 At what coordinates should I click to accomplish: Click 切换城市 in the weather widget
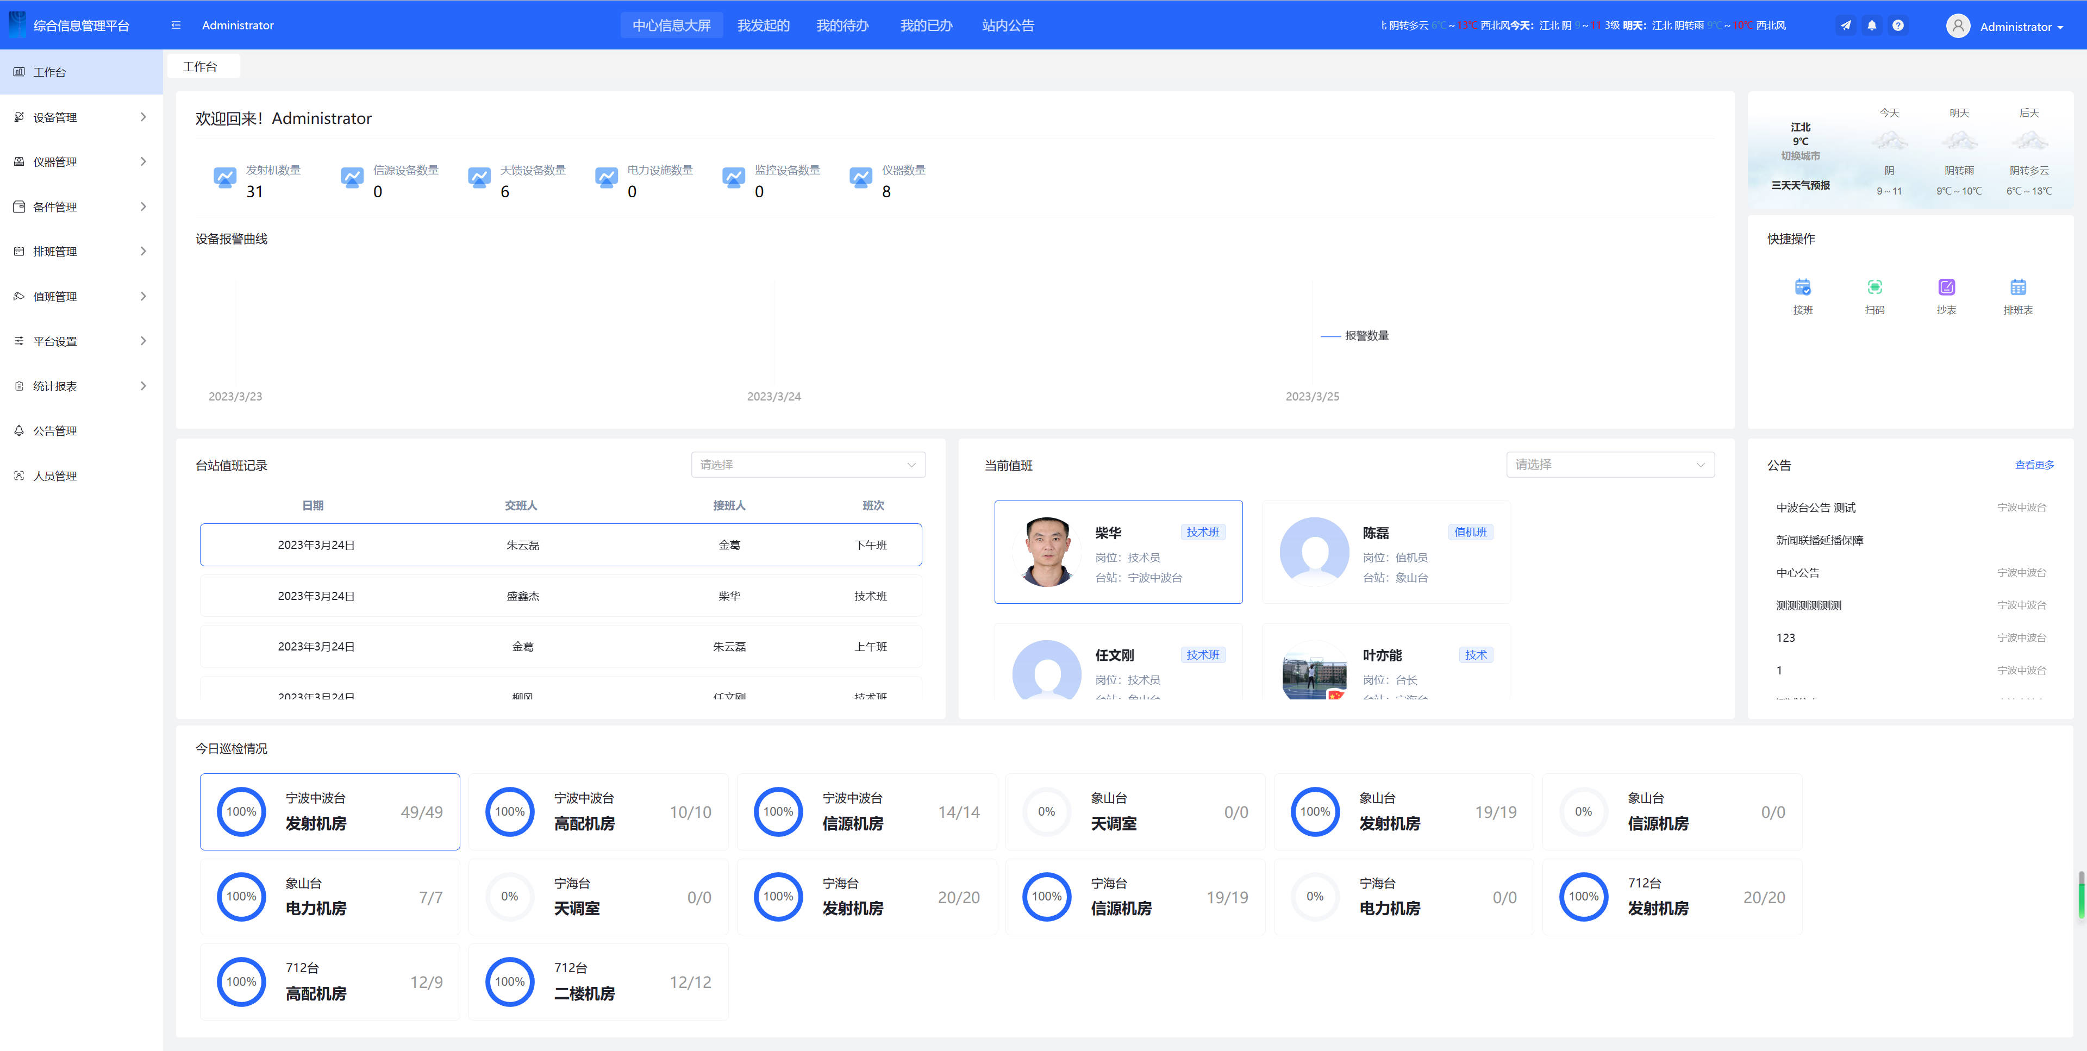1800,157
